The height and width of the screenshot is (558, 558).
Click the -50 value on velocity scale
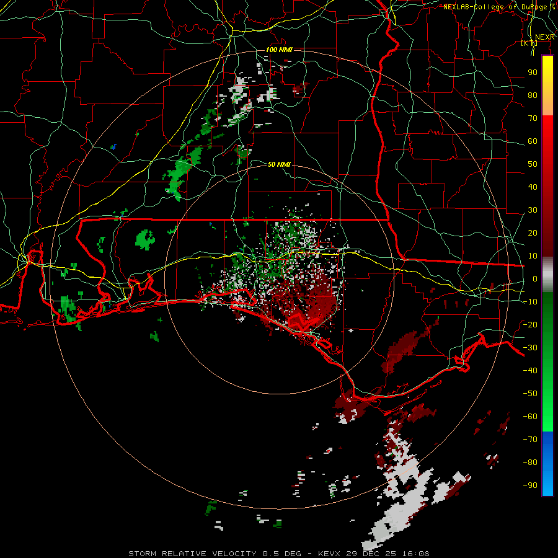(x=530, y=394)
